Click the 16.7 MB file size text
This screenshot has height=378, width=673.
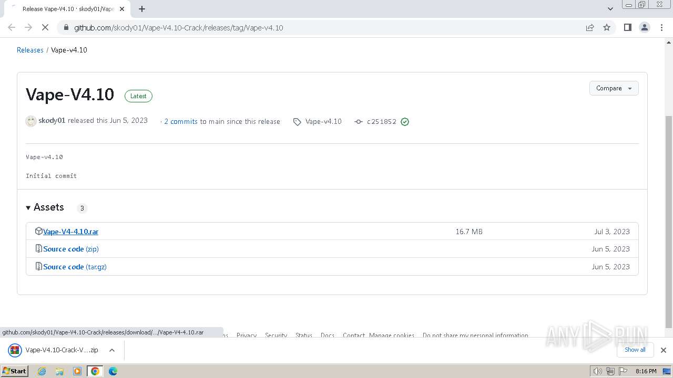(469, 232)
